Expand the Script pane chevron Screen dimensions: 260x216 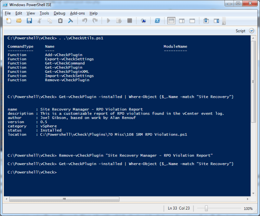tap(251, 31)
